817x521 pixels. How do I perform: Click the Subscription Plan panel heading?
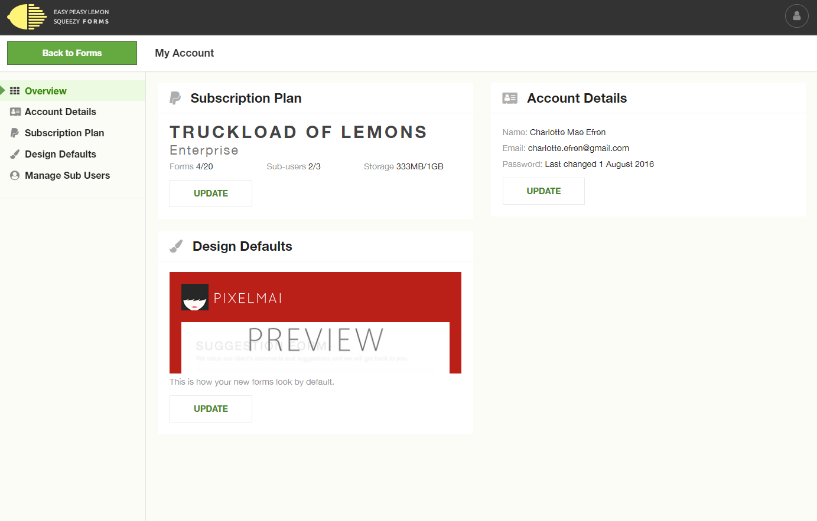(246, 98)
